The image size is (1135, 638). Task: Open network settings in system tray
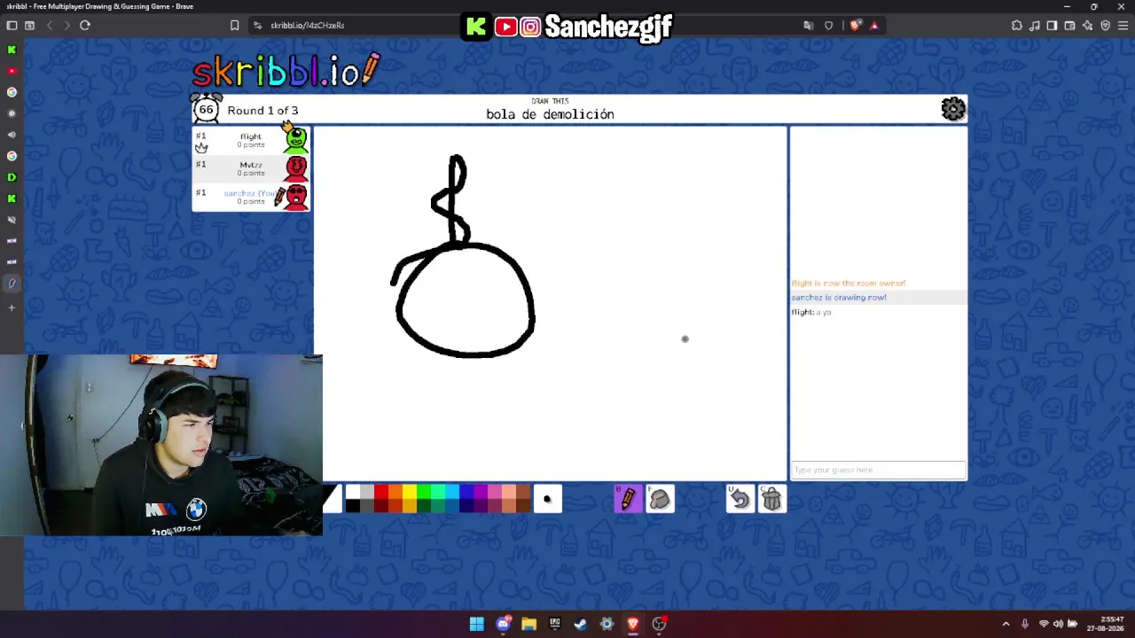coord(1044,624)
